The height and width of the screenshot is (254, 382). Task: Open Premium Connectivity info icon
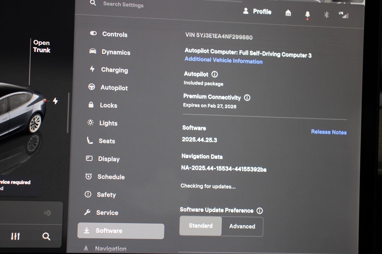coord(247,97)
